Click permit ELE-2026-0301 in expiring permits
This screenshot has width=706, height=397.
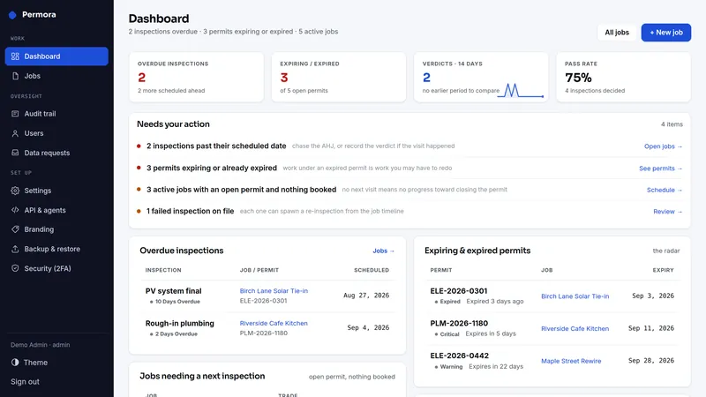[459, 291]
